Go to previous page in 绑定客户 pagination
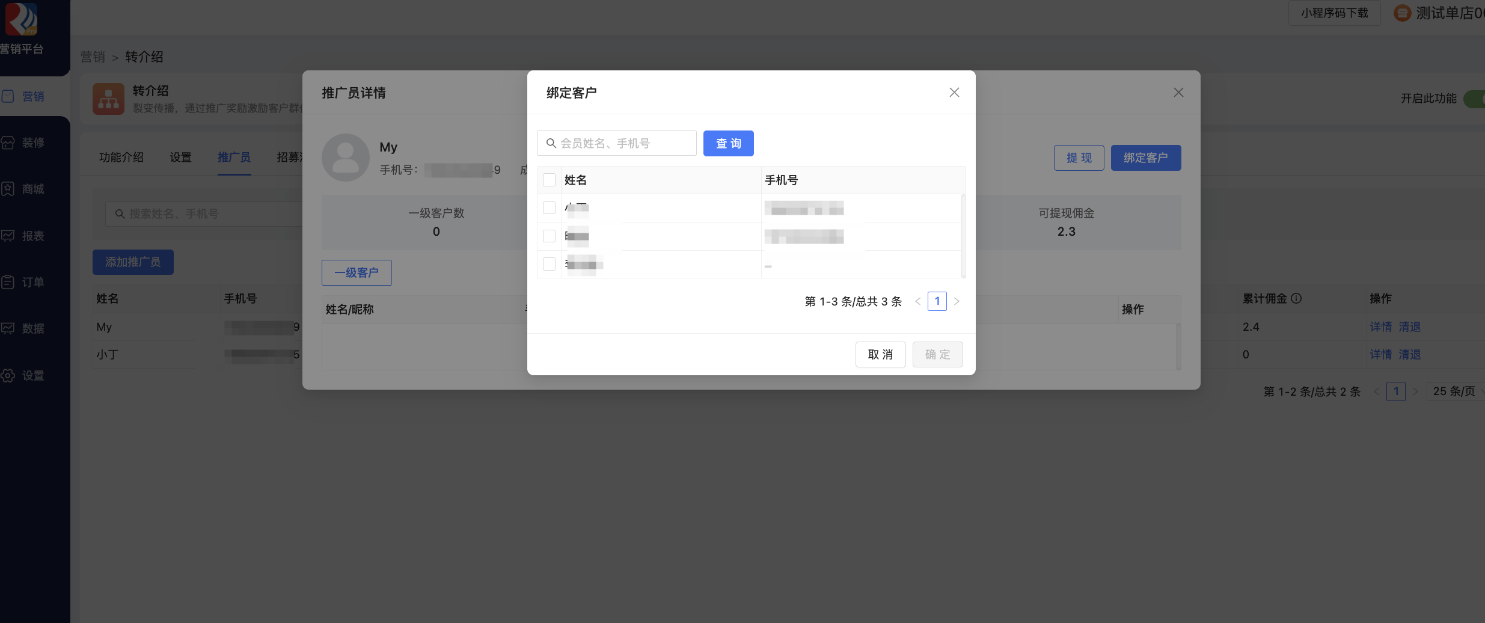Screen dimensions: 1485x623 [x=918, y=301]
